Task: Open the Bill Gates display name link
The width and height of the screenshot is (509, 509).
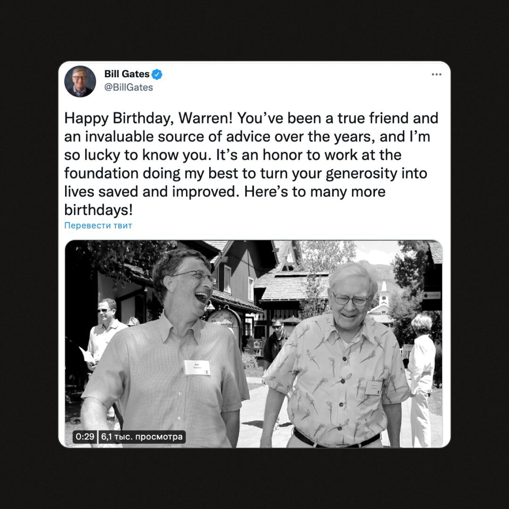Action: tap(127, 74)
